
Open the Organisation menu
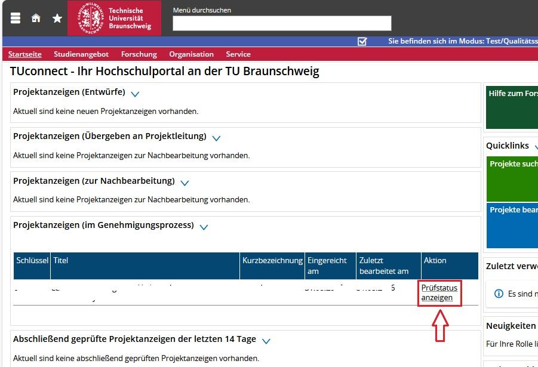click(191, 54)
